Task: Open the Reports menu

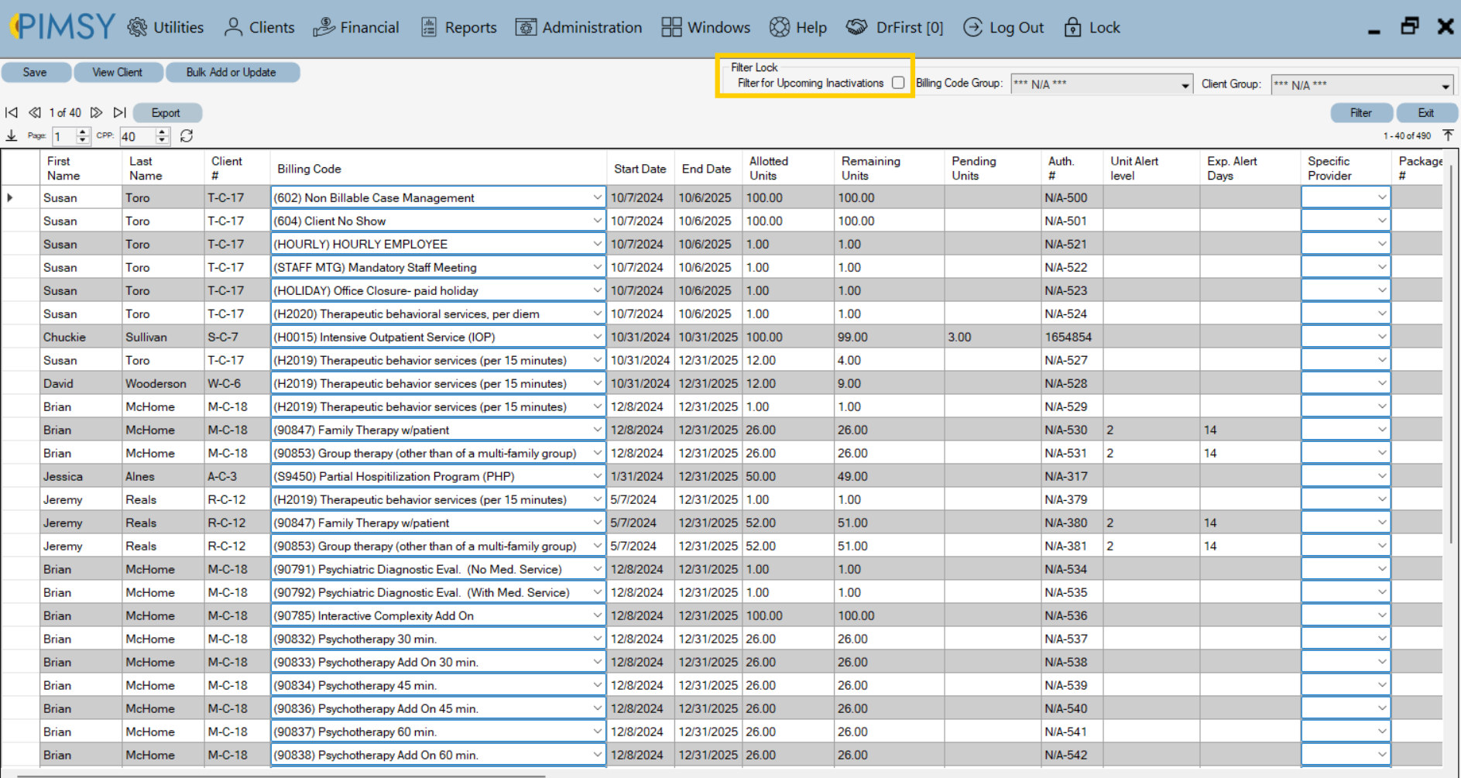Action: click(458, 27)
